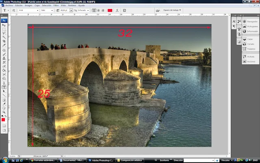
Task: Select the Horizontal Type tool in toolbox
Action: tap(4, 87)
